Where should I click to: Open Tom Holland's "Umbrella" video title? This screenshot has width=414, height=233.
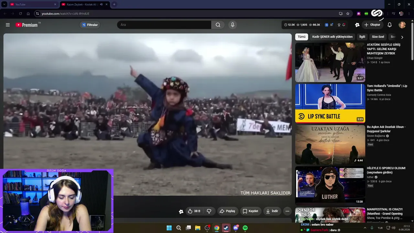(x=387, y=88)
